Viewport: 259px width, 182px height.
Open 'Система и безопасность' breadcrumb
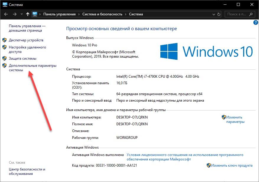102,14
